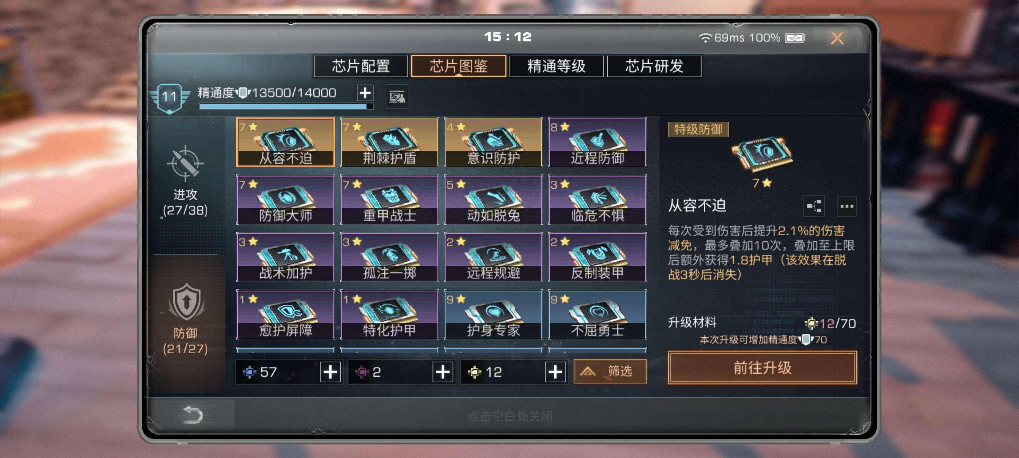This screenshot has width=1019, height=458.
Task: Click the 精通度 mastery progress bar
Action: [x=286, y=106]
